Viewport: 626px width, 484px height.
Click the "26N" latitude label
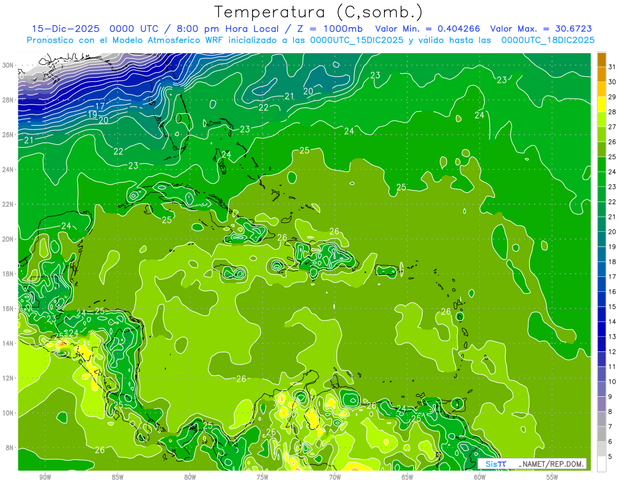point(8,135)
